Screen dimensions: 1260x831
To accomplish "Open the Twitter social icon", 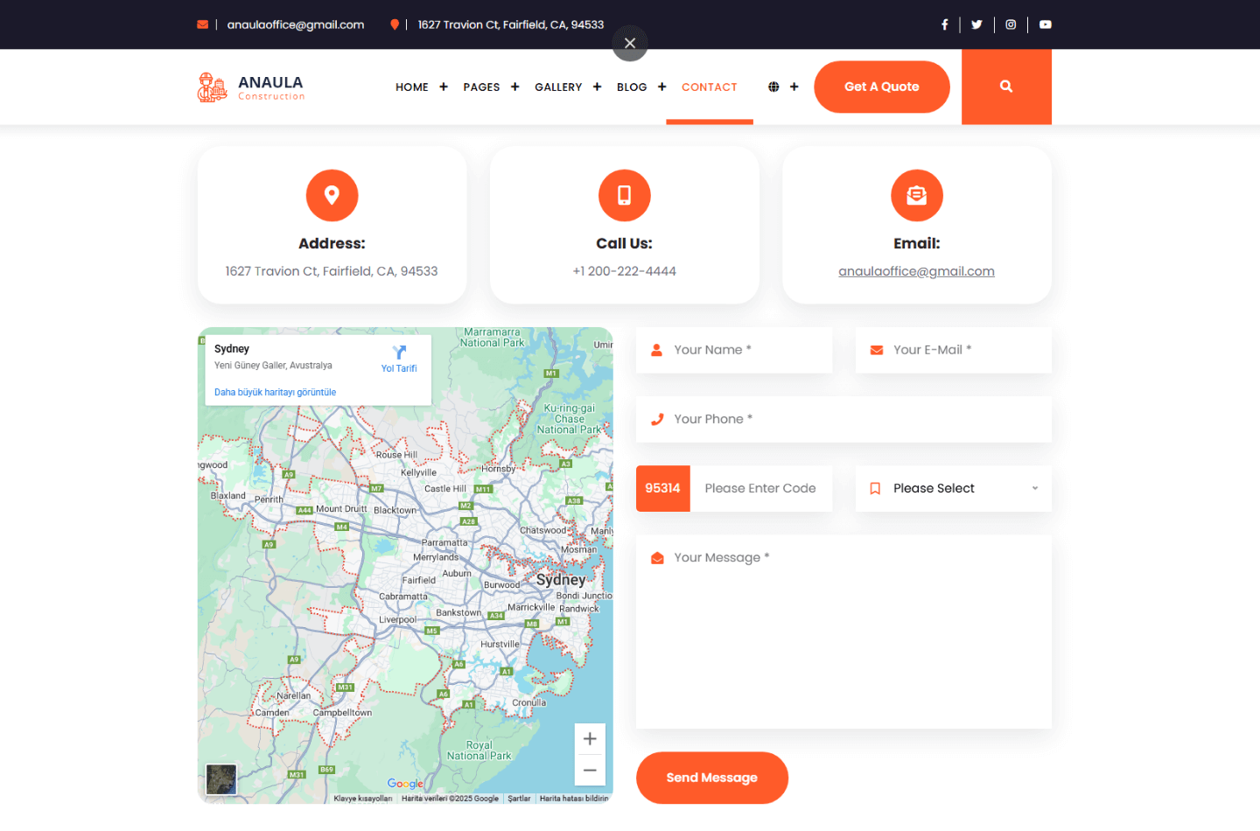I will click(976, 24).
